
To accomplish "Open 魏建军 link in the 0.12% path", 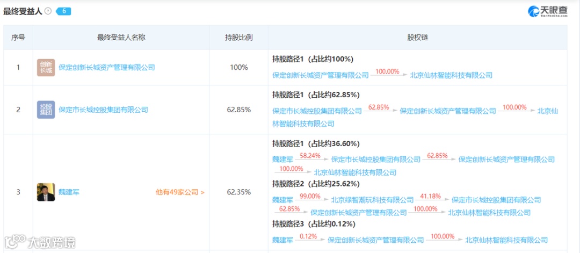I will pos(282,240).
